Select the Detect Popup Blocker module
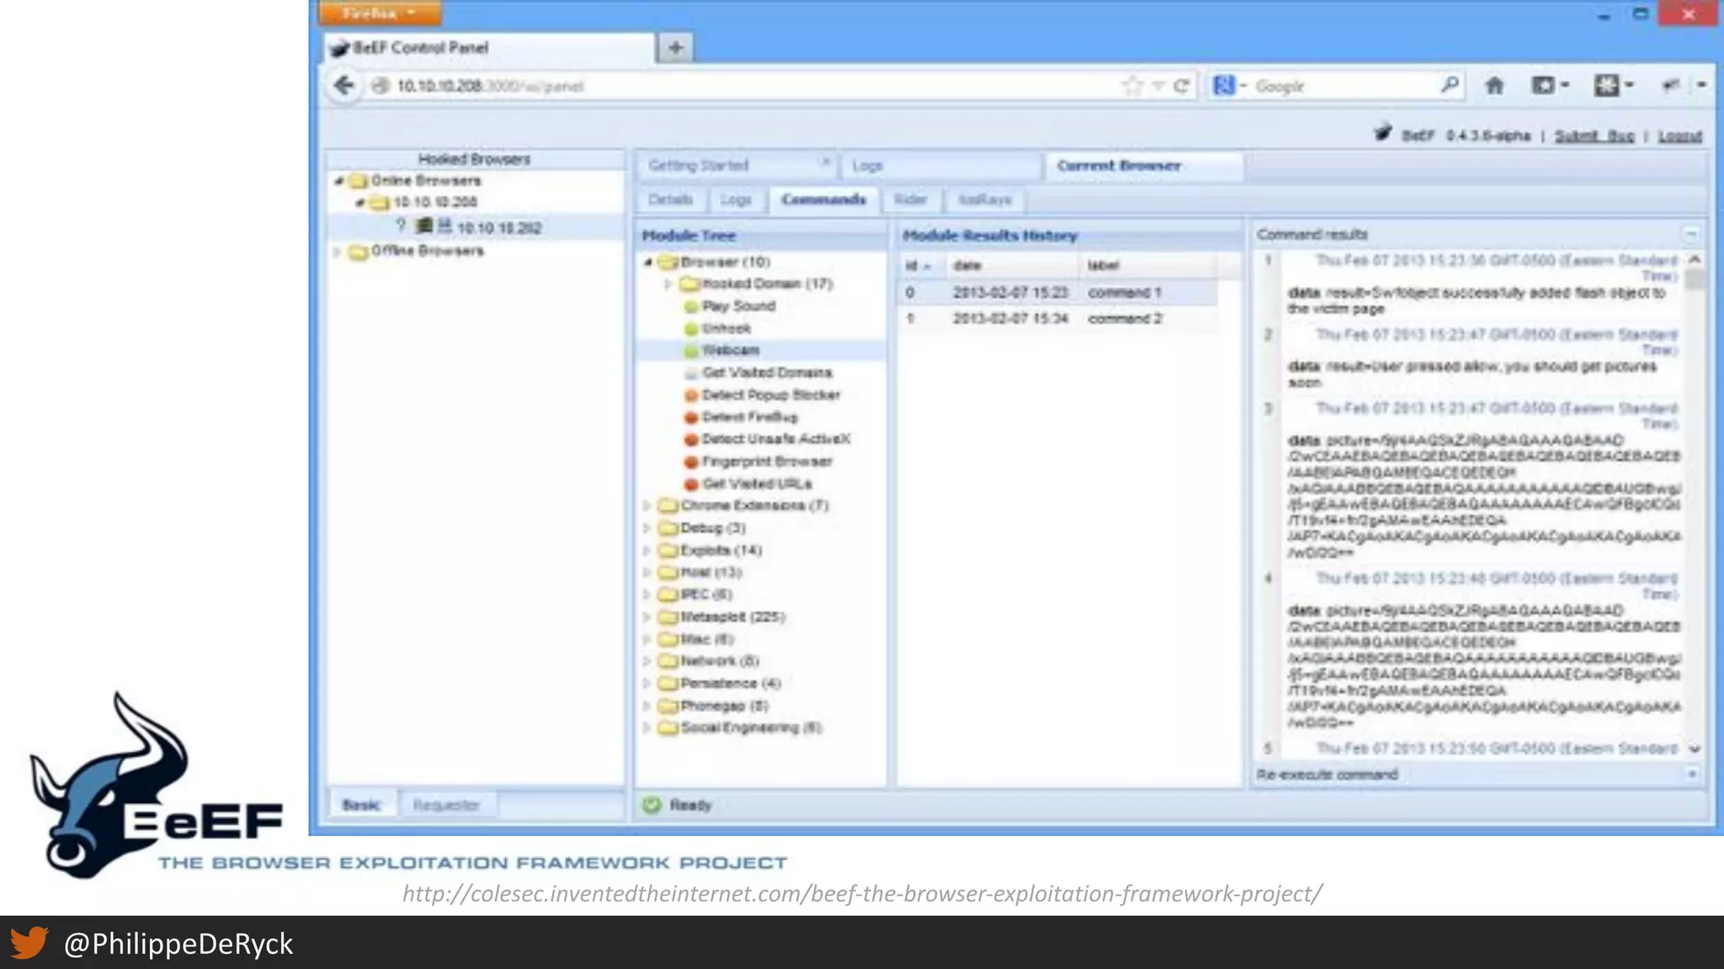The width and height of the screenshot is (1724, 969). pyautogui.click(x=770, y=395)
